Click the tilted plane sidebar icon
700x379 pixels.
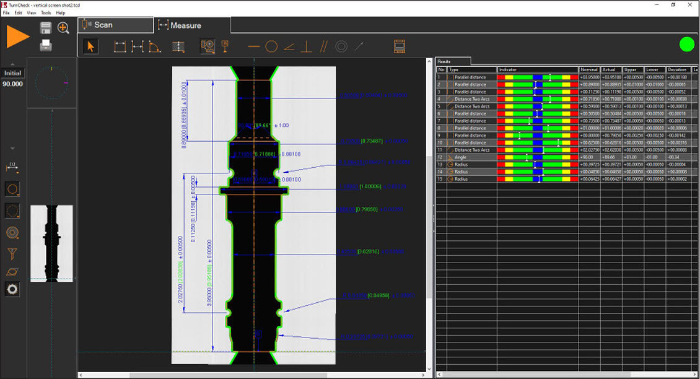(x=12, y=272)
